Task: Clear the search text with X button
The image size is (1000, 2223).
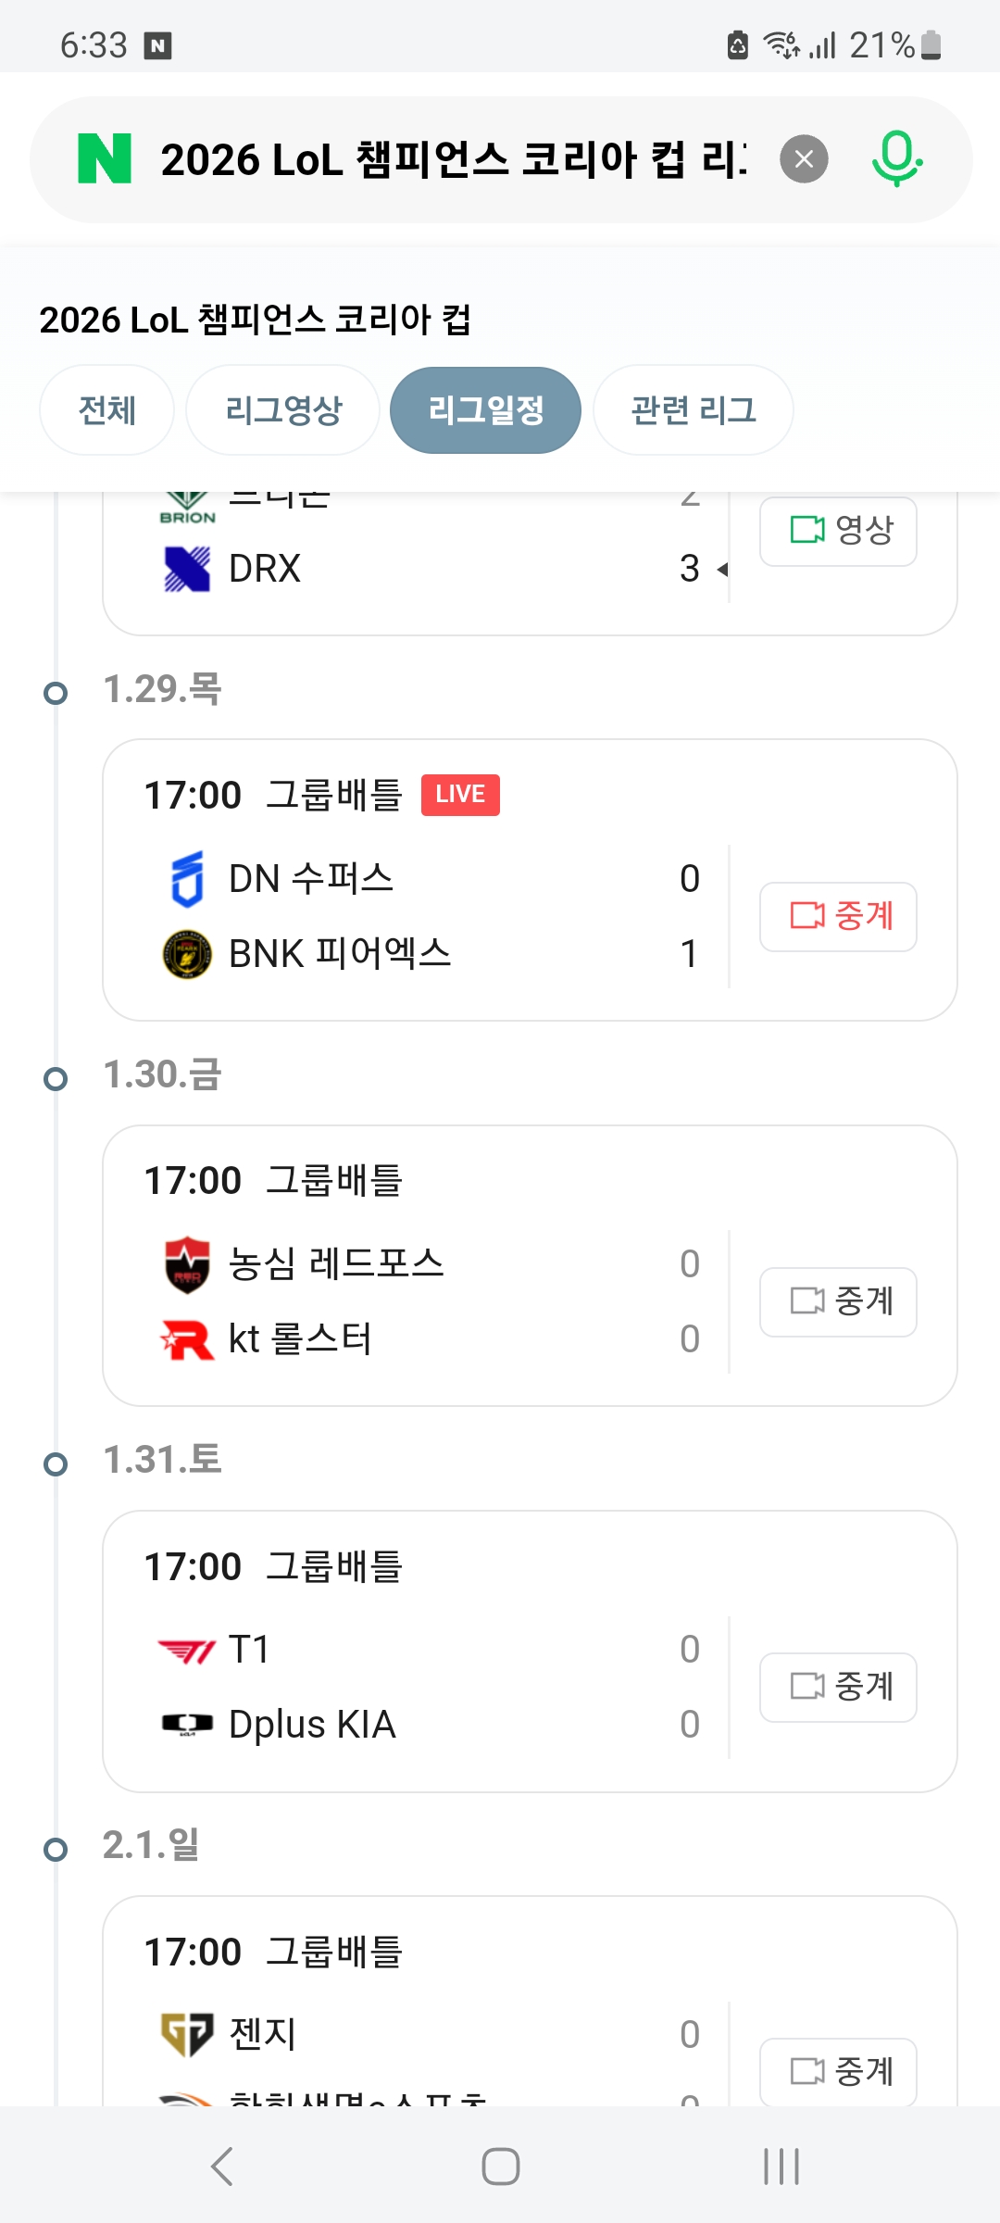Action: [804, 159]
